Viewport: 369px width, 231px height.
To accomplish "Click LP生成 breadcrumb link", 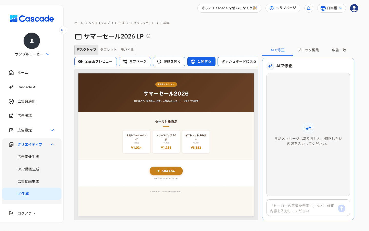I will tap(120, 23).
